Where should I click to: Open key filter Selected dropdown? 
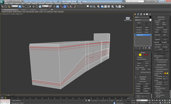pyautogui.click(x=142, y=101)
